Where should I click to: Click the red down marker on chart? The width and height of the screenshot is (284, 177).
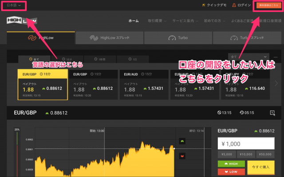pyautogui.click(x=182, y=156)
